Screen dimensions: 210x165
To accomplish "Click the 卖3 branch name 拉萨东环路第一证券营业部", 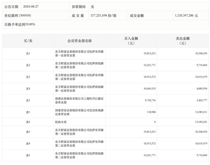I will [79, 132].
